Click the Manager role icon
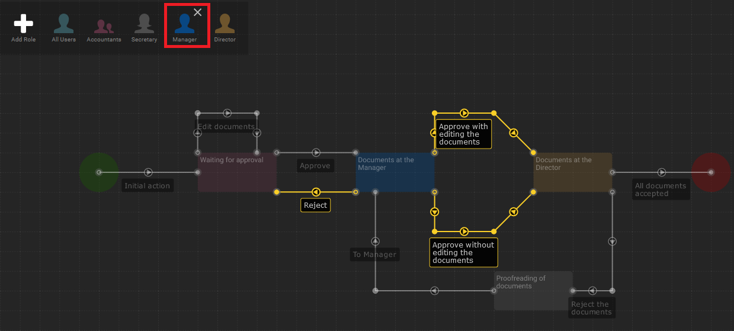Viewport: 734px width, 331px height. [x=184, y=25]
